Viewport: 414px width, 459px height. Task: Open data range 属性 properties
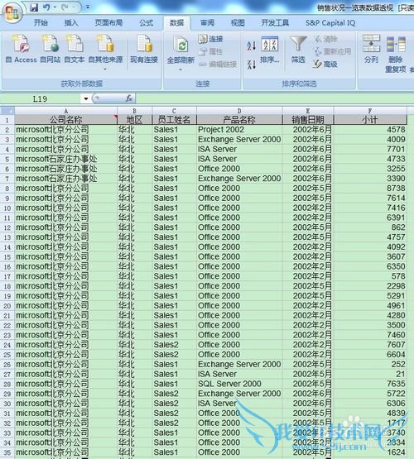tap(210, 52)
